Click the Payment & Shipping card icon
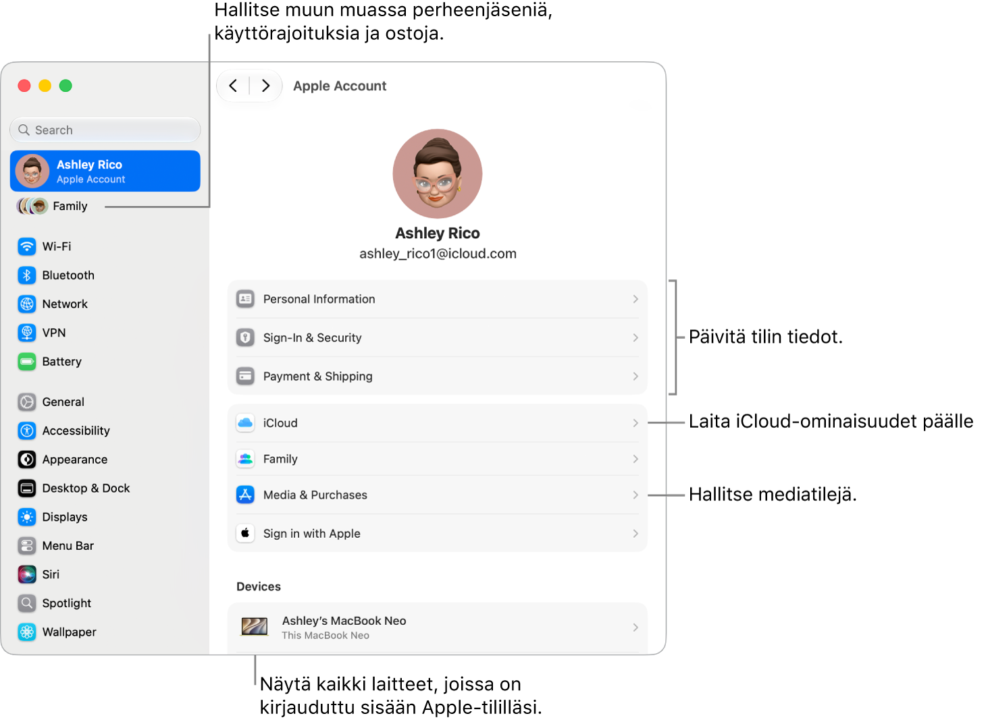This screenshot has height=720, width=988. (x=245, y=376)
